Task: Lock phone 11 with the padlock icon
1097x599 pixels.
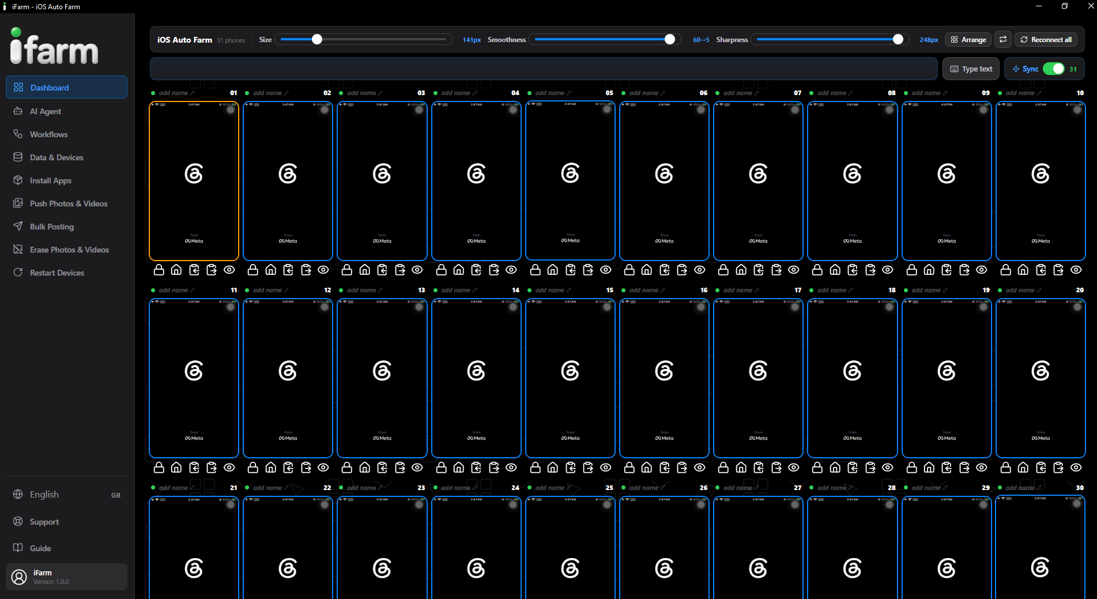Action: coord(159,468)
